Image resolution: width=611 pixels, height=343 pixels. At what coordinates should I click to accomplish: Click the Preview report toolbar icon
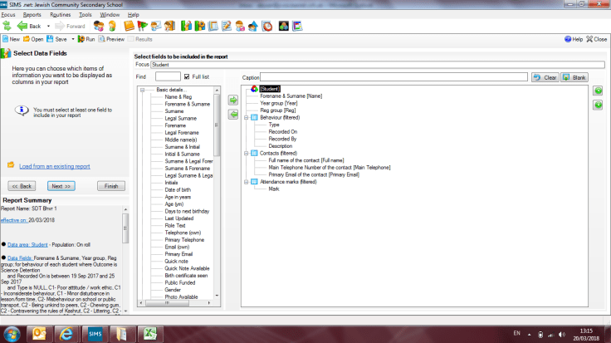click(110, 39)
